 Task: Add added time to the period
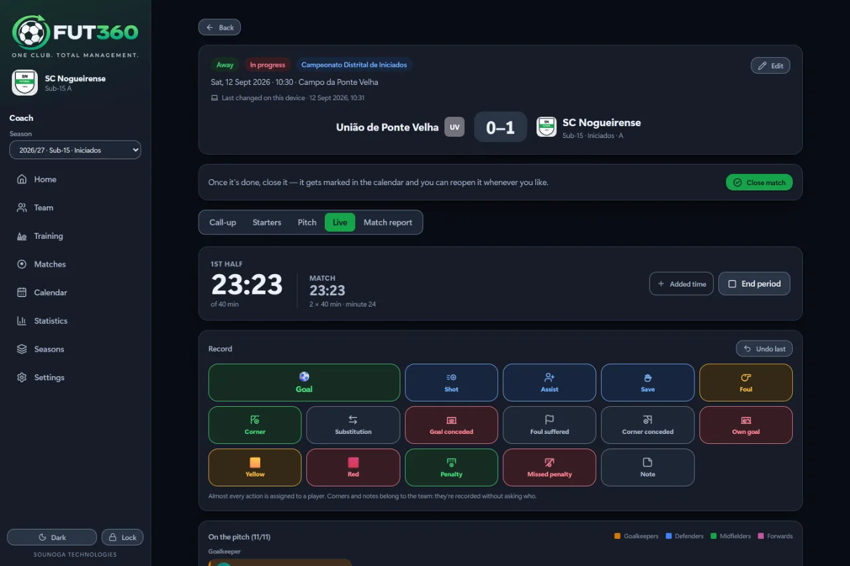(681, 284)
